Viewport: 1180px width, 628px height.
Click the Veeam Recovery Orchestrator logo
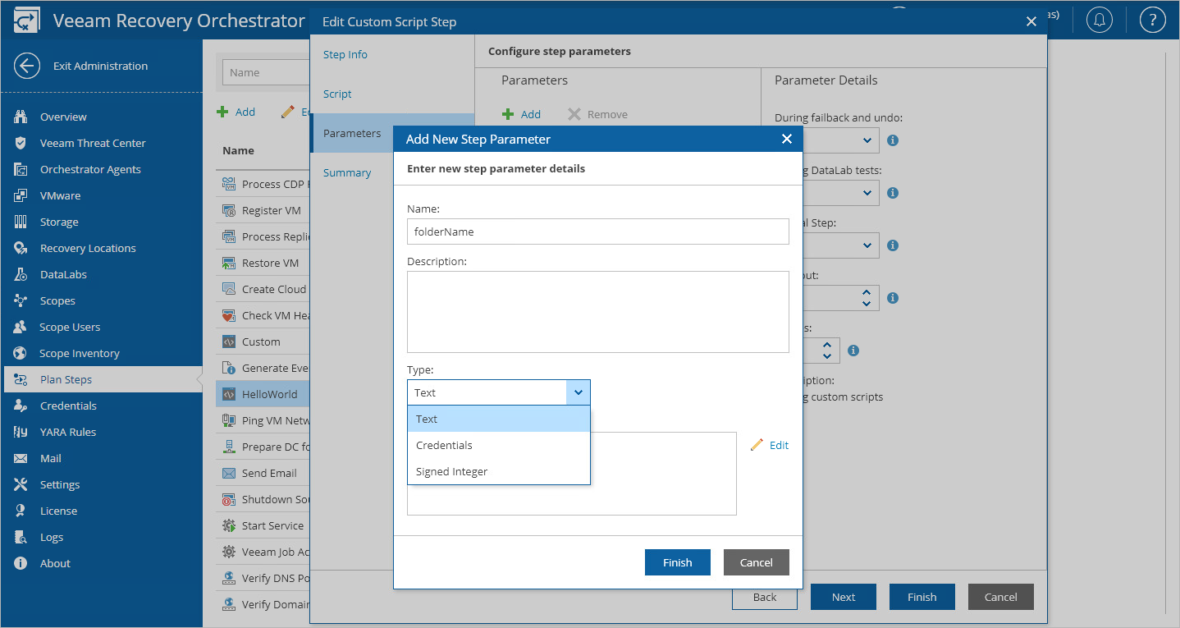click(26, 20)
